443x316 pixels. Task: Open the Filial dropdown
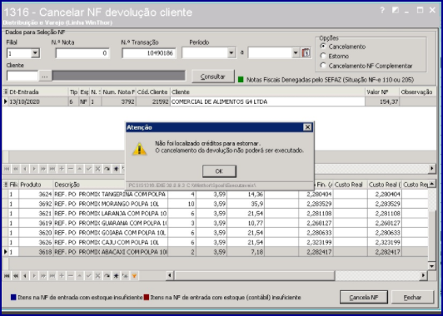[35, 52]
